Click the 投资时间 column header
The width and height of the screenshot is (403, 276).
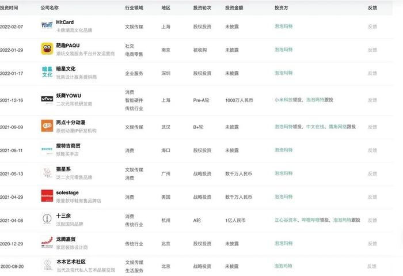point(9,7)
